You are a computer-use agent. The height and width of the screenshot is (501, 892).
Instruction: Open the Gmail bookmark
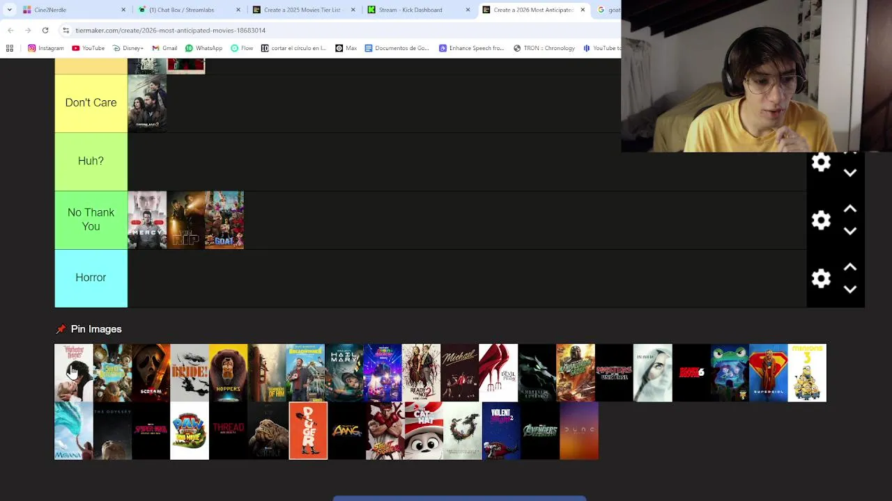coord(164,48)
